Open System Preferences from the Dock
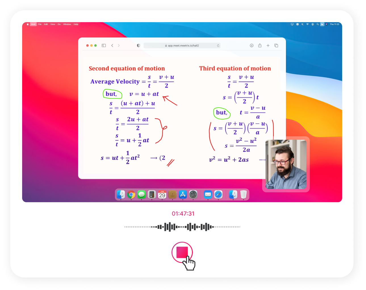This screenshot has width=366, height=290. point(193,195)
